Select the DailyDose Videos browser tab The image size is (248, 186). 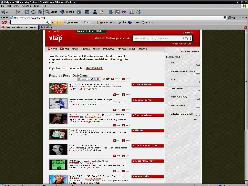19,27
